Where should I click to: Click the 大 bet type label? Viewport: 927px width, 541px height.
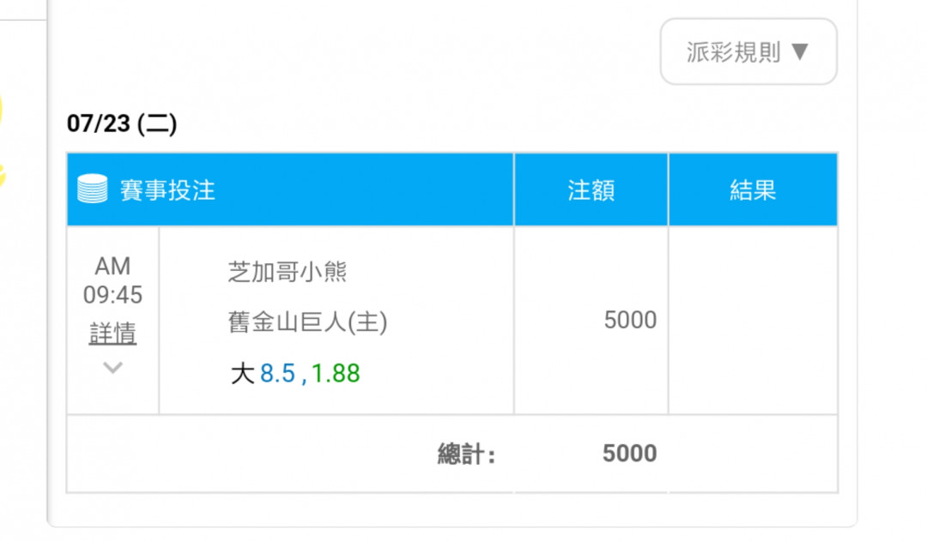242,373
